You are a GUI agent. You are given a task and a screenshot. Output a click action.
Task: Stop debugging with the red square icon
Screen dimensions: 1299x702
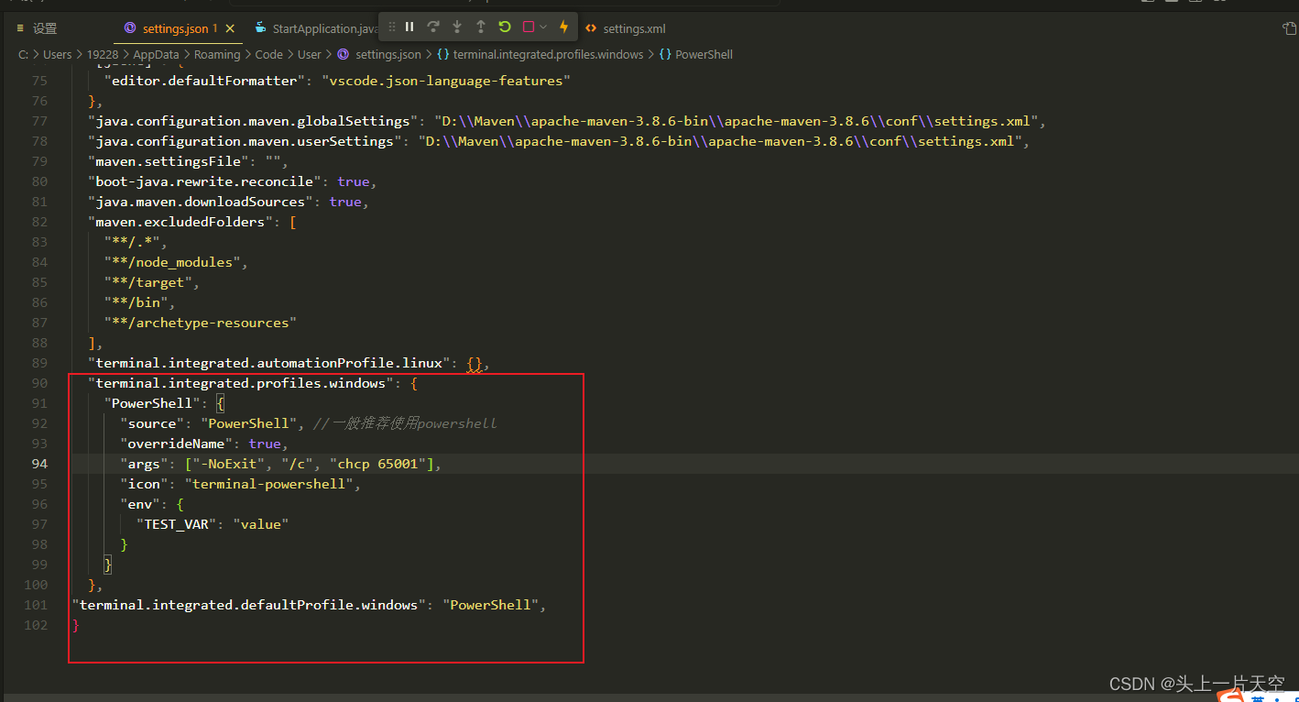click(x=529, y=27)
